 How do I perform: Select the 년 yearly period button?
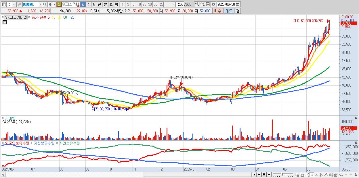tap(99, 4)
